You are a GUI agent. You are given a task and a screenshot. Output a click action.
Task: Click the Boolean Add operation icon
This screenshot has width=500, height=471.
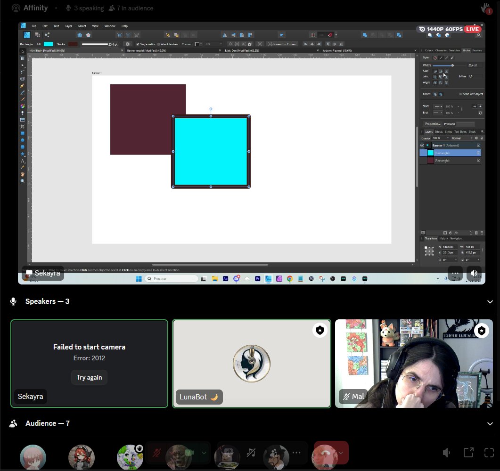tap(365, 35)
